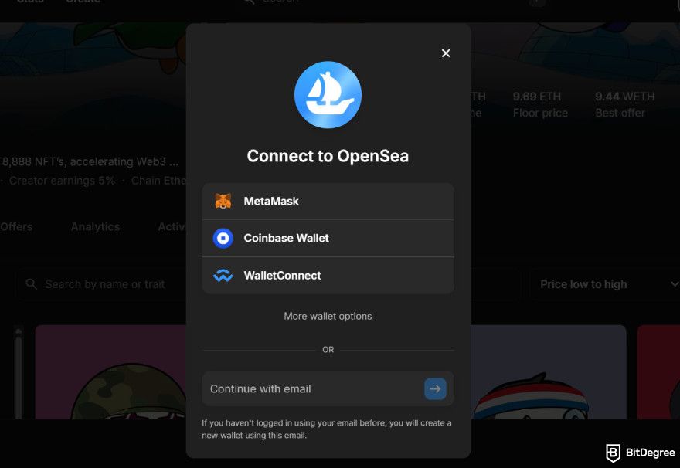Click the 8,888 NFT's description text
680x468 pixels.
90,161
